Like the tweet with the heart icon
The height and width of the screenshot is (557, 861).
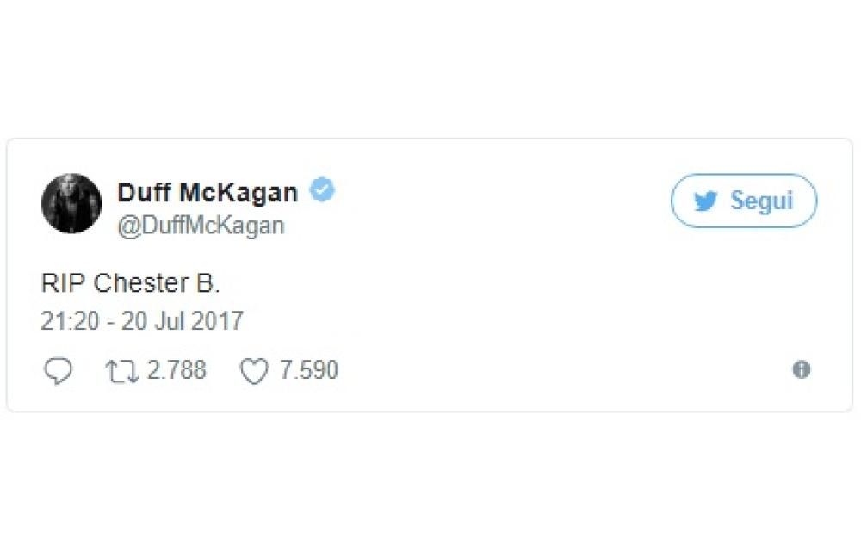[253, 372]
